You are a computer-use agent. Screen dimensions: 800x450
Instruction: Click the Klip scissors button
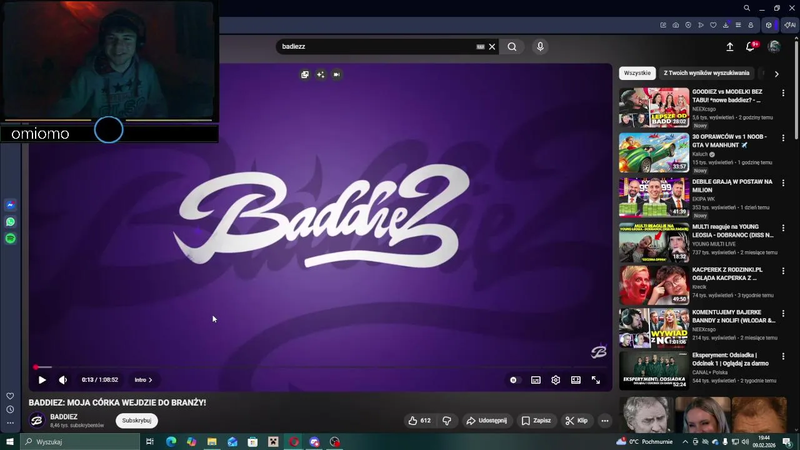pyautogui.click(x=576, y=421)
